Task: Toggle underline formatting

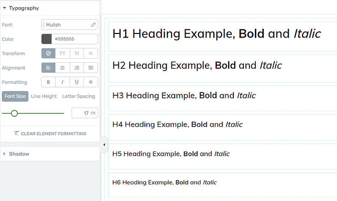Action: point(77,82)
